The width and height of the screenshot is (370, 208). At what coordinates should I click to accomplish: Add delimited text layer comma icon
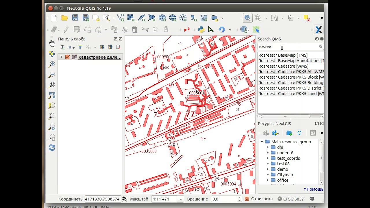click(193, 18)
